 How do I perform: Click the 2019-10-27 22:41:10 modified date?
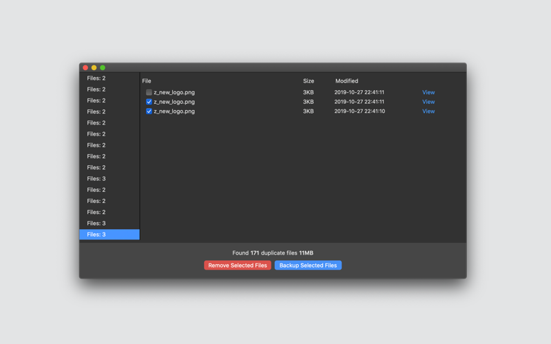pyautogui.click(x=360, y=111)
